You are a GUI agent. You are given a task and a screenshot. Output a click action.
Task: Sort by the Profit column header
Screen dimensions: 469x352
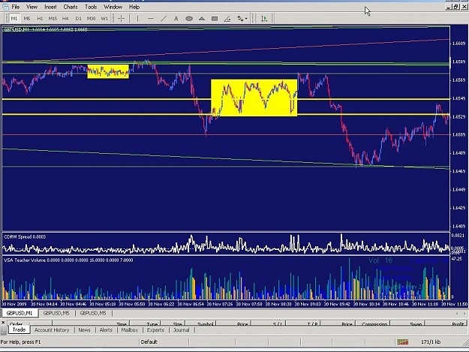[x=446, y=324]
